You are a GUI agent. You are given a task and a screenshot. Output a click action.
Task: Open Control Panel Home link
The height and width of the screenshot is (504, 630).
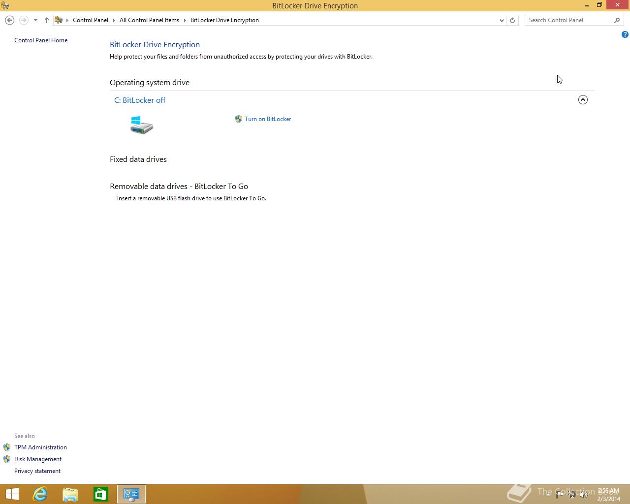pyautogui.click(x=41, y=40)
